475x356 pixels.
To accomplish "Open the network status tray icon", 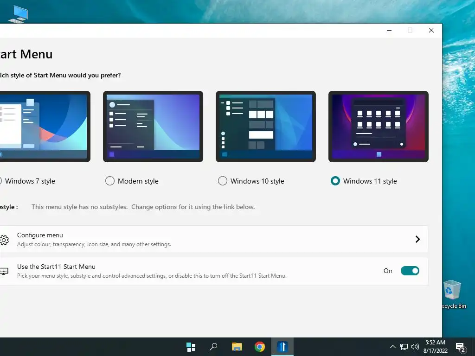I will click(404, 347).
